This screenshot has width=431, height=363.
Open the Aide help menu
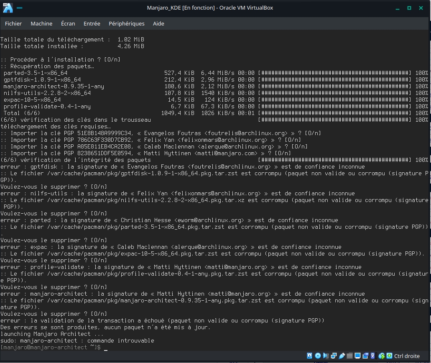[158, 23]
